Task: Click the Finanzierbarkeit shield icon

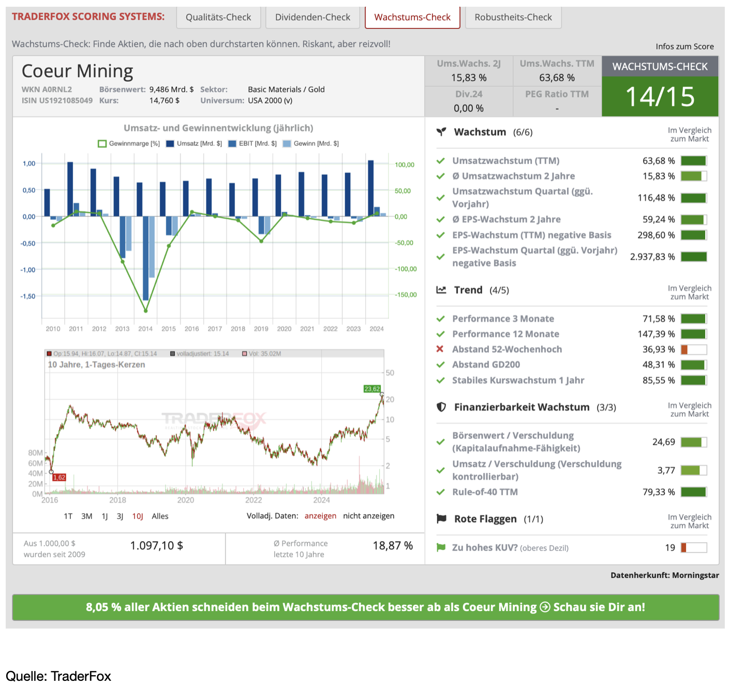Action: [x=441, y=407]
